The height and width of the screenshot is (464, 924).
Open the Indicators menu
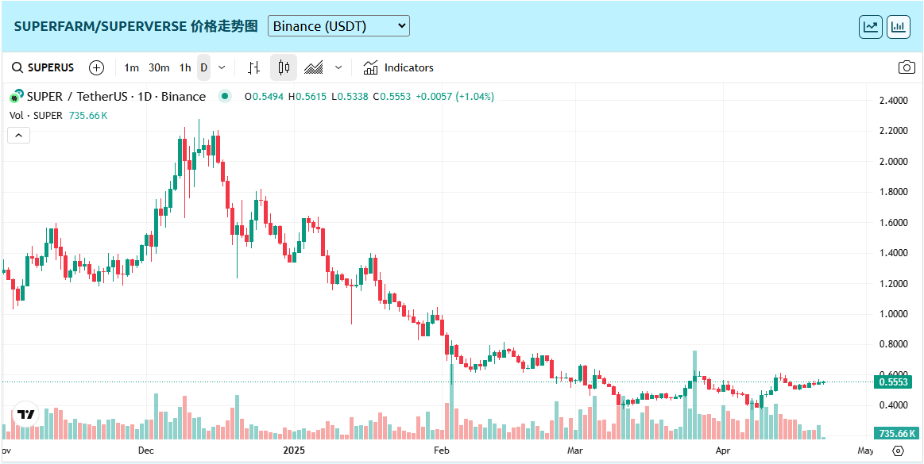tap(399, 67)
